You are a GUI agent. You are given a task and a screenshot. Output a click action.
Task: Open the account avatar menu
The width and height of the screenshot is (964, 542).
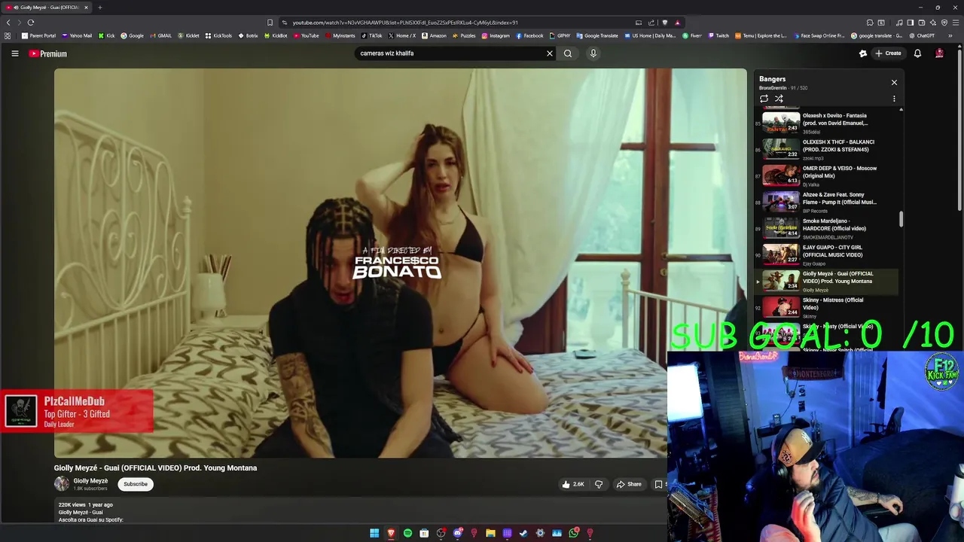(939, 53)
